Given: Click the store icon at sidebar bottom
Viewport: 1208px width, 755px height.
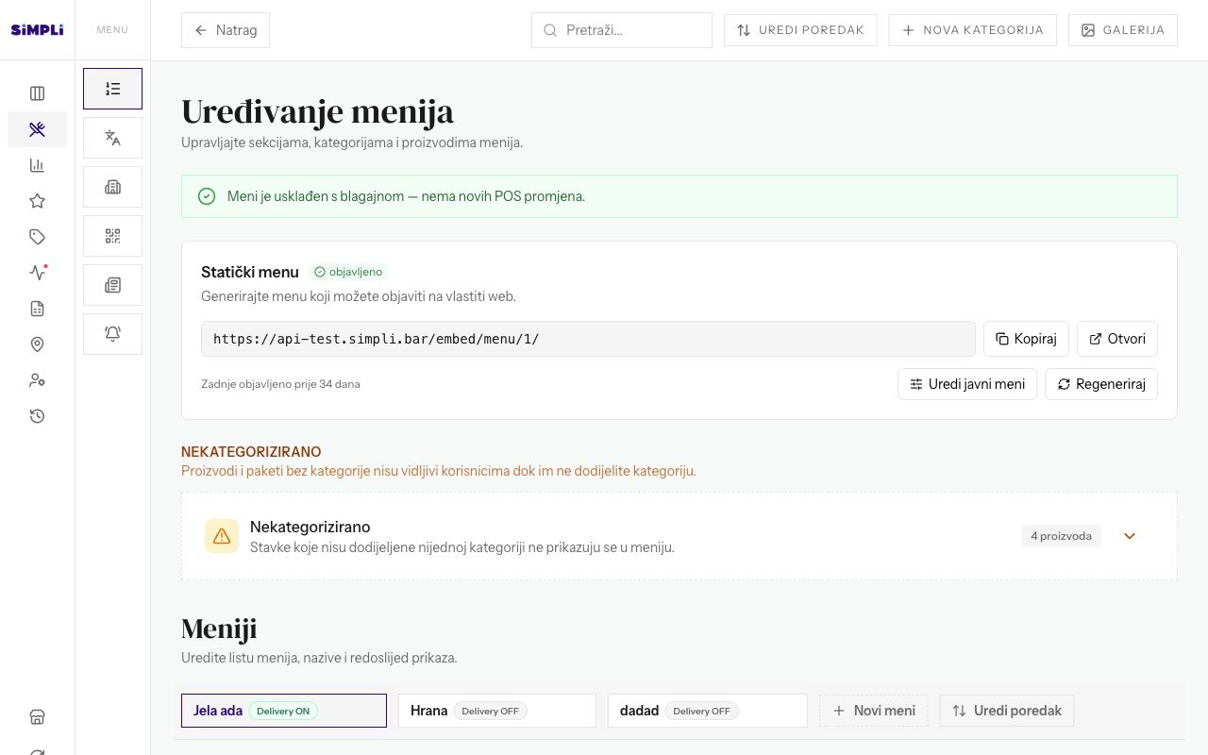Looking at the screenshot, I should coord(37,716).
